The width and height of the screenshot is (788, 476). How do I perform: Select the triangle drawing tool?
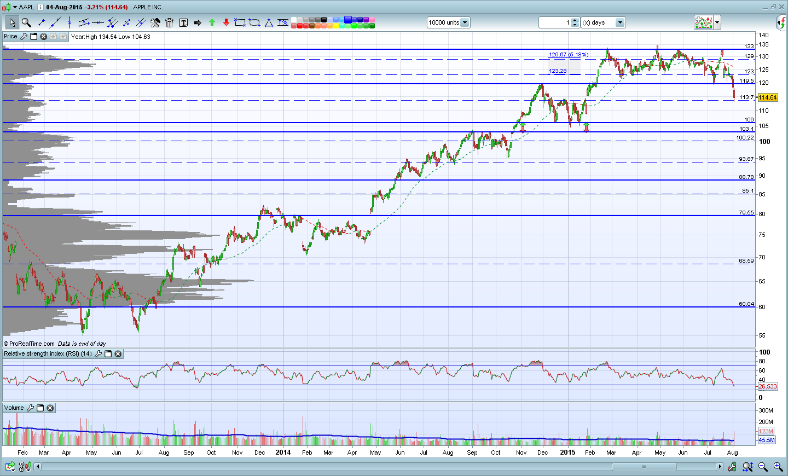[x=269, y=22]
